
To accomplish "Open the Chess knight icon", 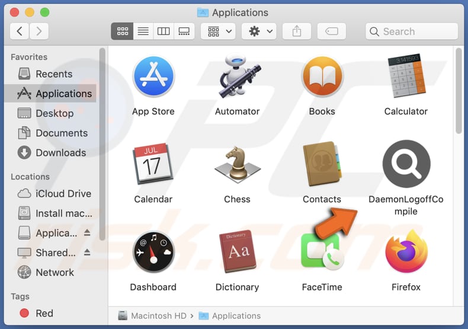I will click(x=238, y=165).
